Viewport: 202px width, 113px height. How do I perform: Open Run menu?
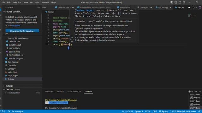click(x=37, y=3)
